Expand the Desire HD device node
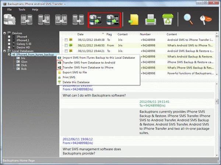The image size is (221, 165). pyautogui.click(x=9, y=48)
